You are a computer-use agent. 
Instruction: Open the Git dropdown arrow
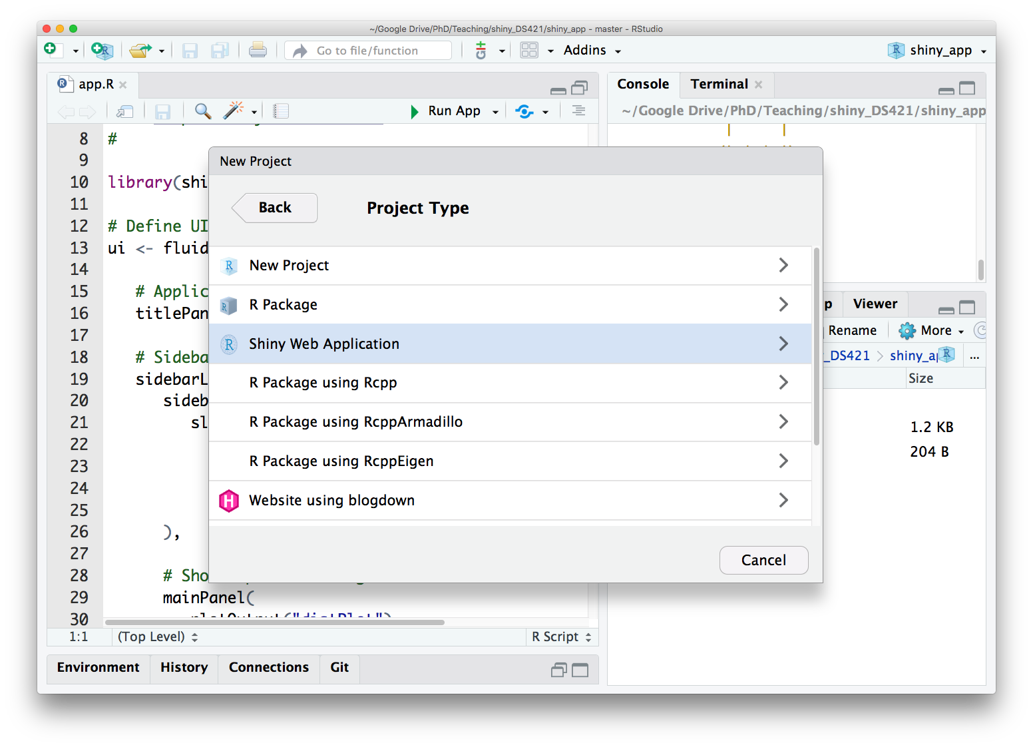[502, 51]
